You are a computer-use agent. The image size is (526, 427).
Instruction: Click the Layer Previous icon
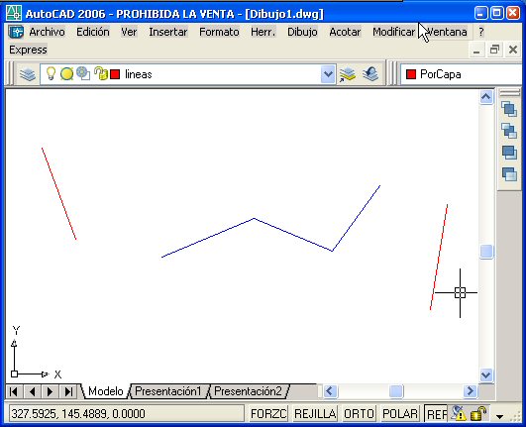370,74
